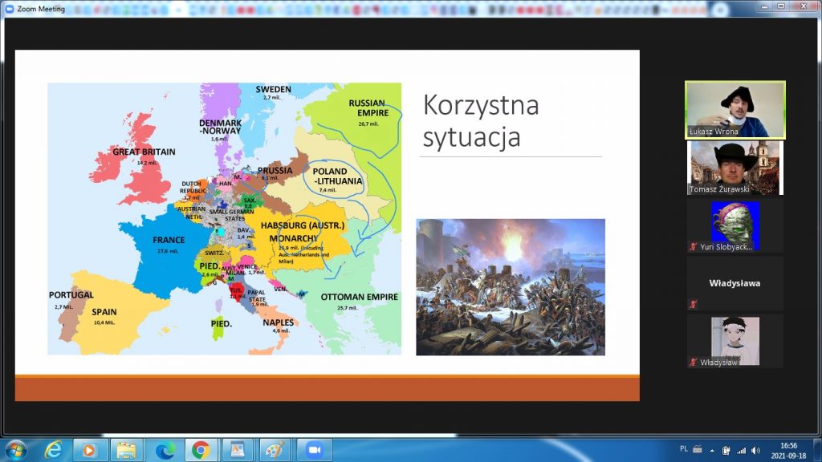Open the File Explorer taskbar icon
This screenshot has height=462, width=822.
click(x=127, y=449)
